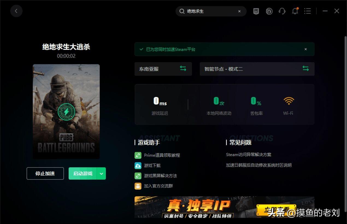Click the lightning acceleration badge on cover
Viewport: 347px width, 224px height.
[66, 112]
